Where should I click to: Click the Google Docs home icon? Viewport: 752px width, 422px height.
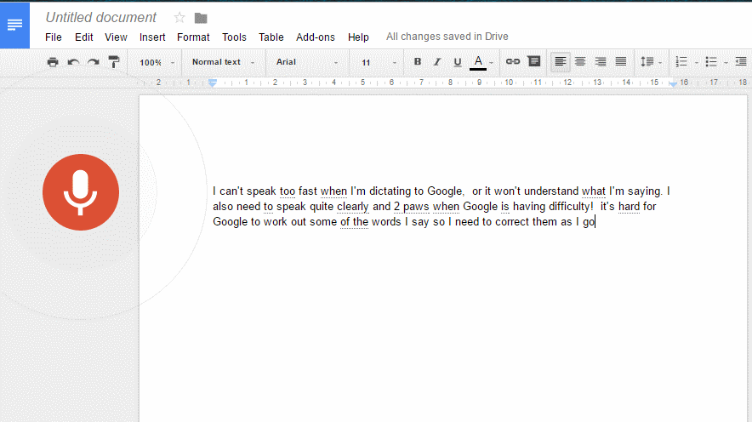coord(14,25)
